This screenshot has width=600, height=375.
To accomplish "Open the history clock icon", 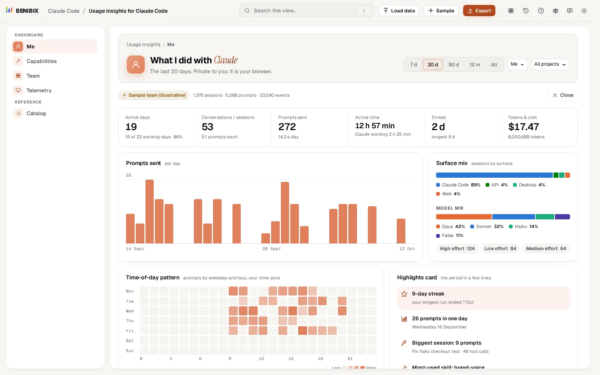I will pyautogui.click(x=526, y=11).
